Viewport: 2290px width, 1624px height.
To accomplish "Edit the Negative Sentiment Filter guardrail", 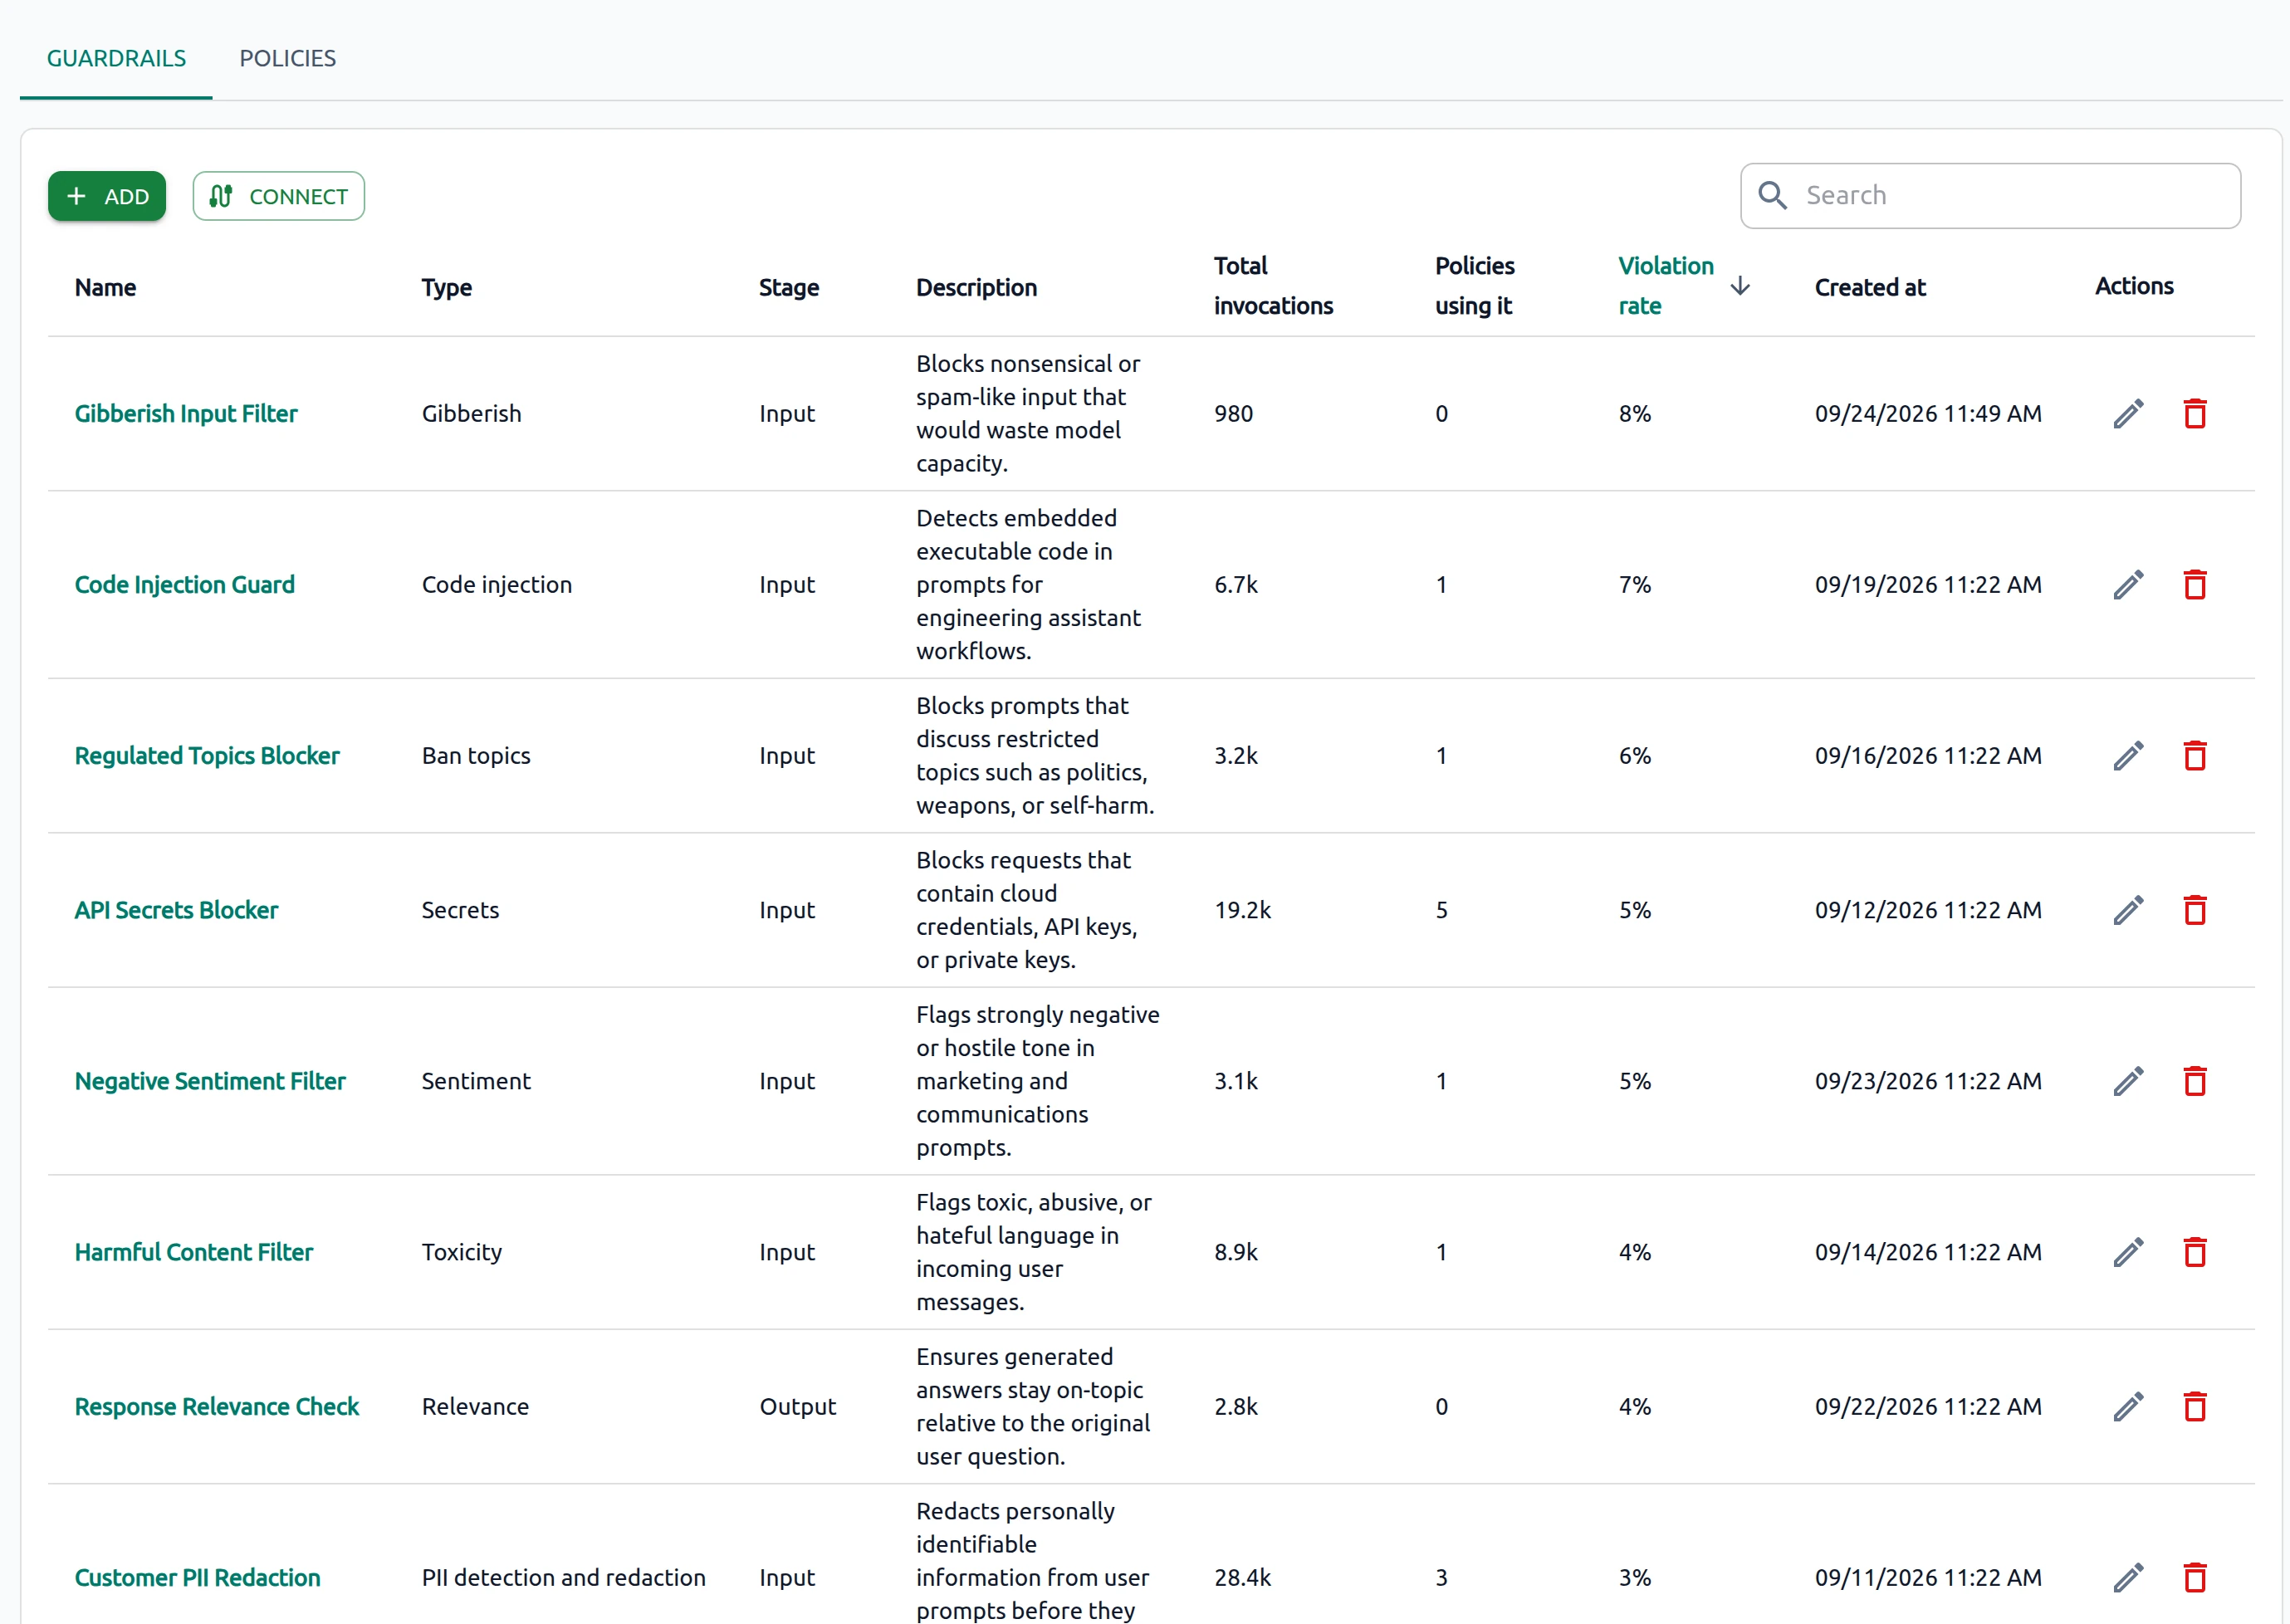I will [x=2128, y=1081].
